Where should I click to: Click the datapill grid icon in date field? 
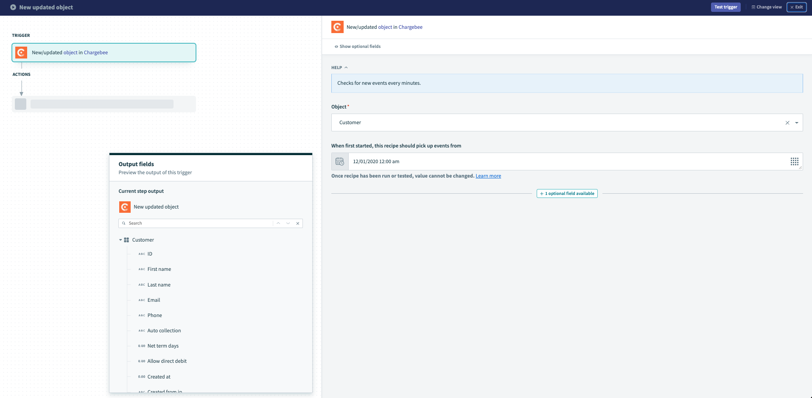(x=794, y=161)
